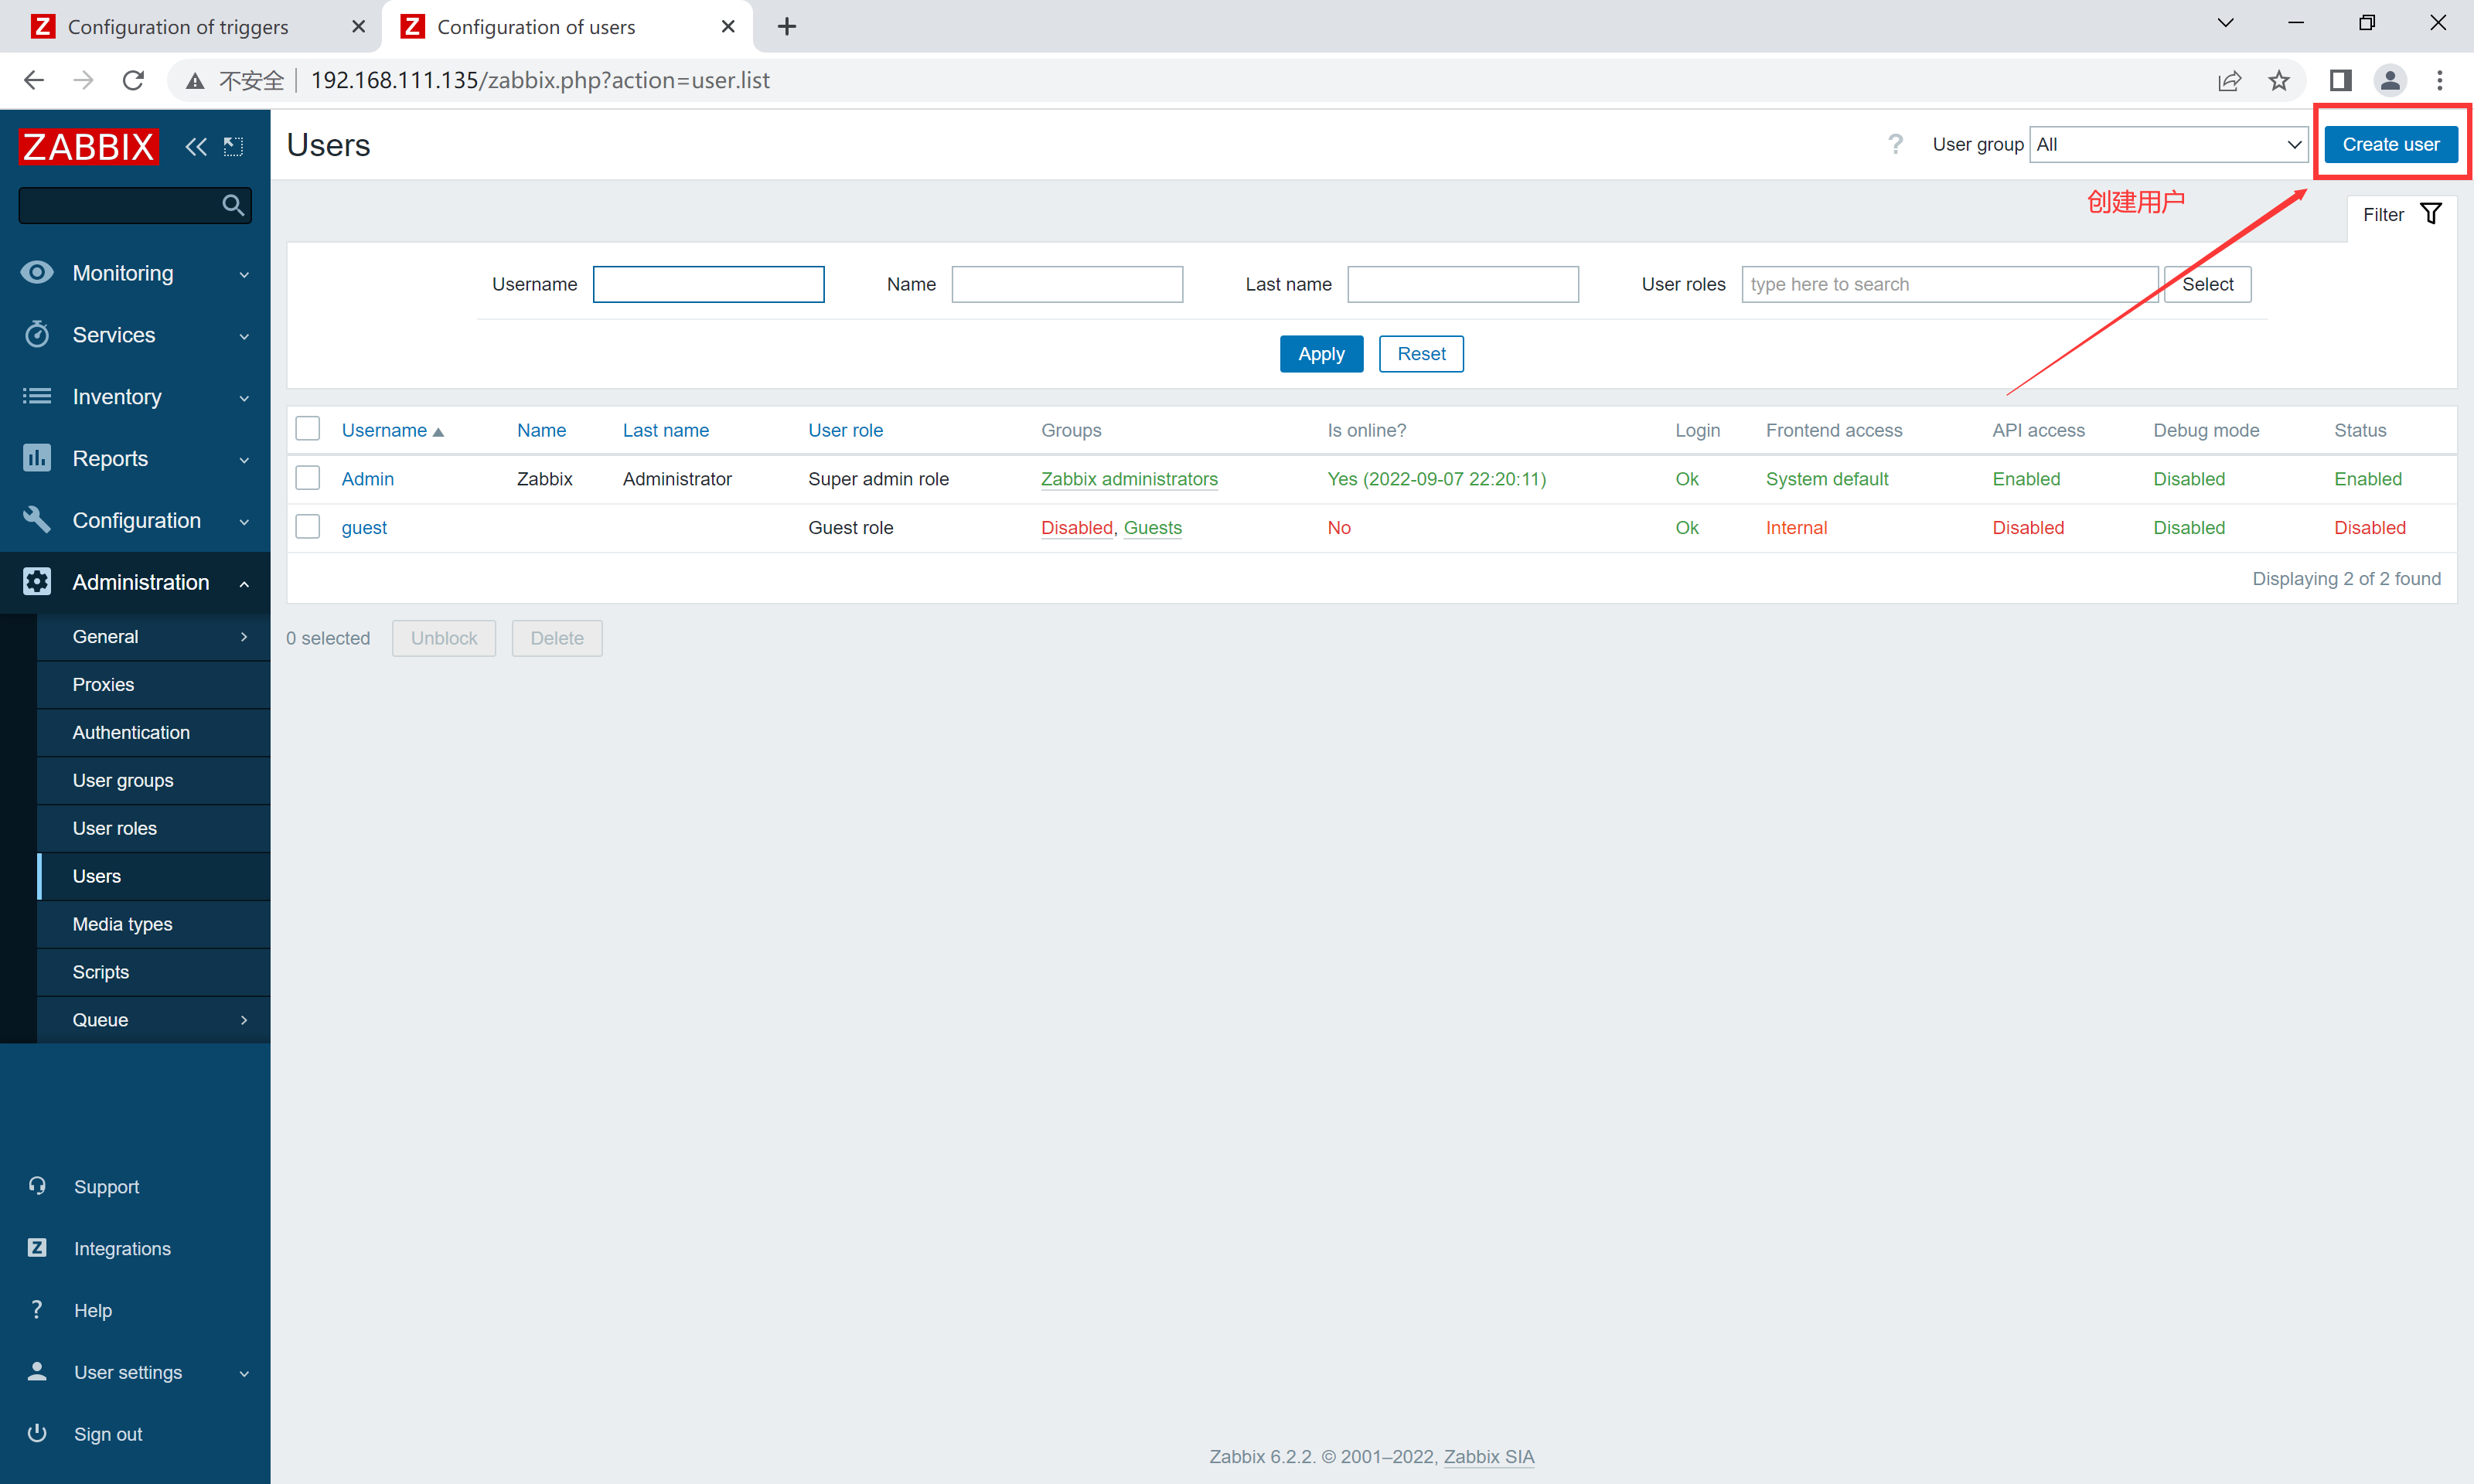Expand the Inventory menu chevron
The image size is (2474, 1484).
(244, 398)
